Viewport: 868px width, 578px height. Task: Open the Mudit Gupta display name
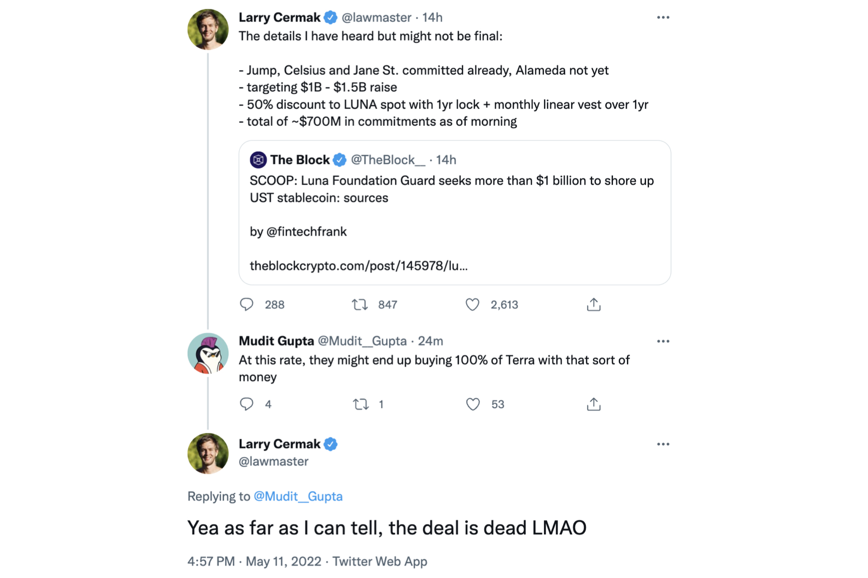(x=276, y=341)
